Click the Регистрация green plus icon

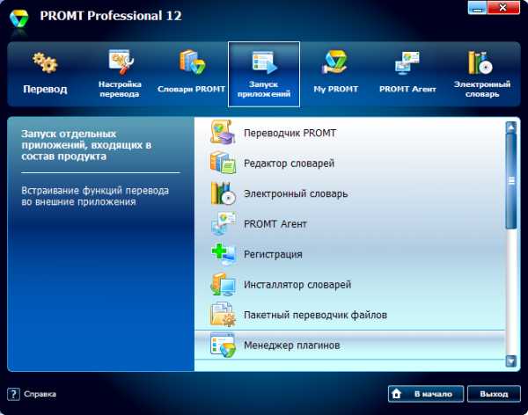223,254
